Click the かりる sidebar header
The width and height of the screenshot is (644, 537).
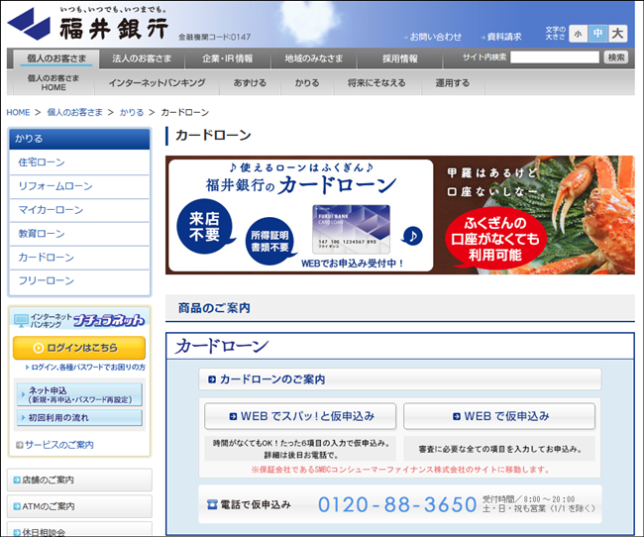(x=79, y=139)
